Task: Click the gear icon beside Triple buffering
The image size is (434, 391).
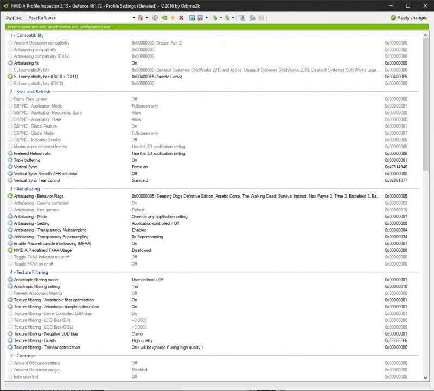Action: click(10, 160)
